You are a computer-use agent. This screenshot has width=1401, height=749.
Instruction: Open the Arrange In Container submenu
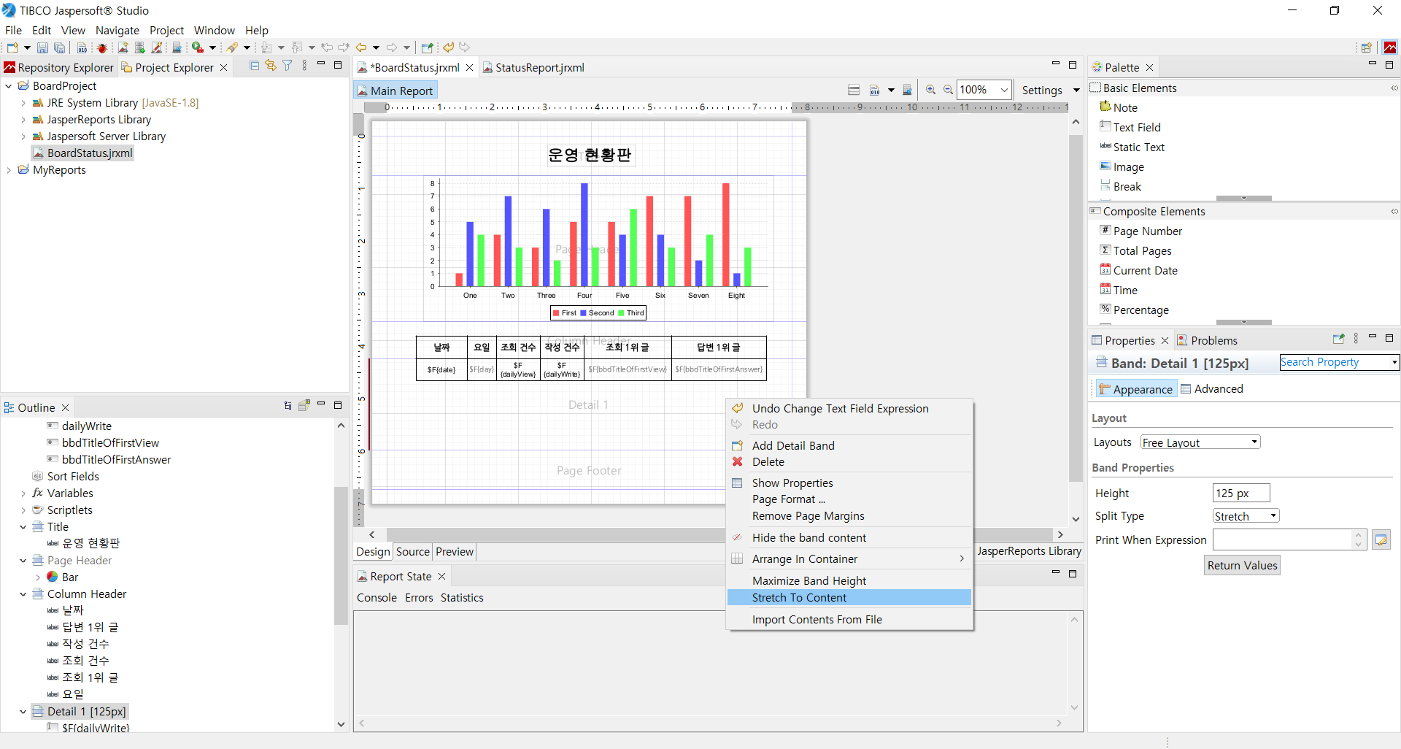click(x=850, y=559)
